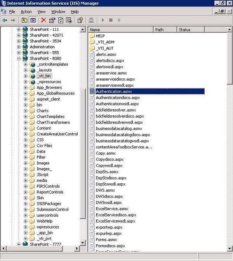Viewport: 233px width, 261px height.
Task: Click the Forward arrow toolbar icon
Action: 13,20
